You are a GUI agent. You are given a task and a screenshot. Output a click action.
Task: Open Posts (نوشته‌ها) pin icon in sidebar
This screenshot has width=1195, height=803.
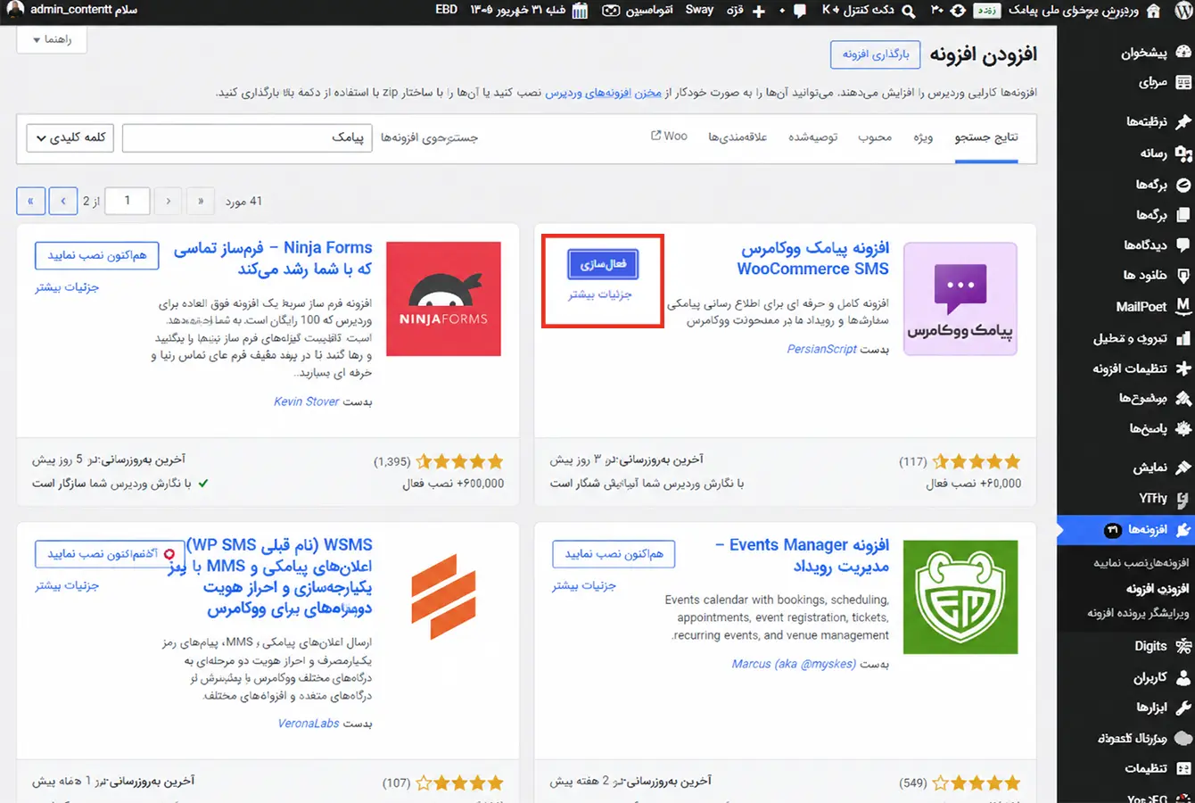click(1183, 121)
